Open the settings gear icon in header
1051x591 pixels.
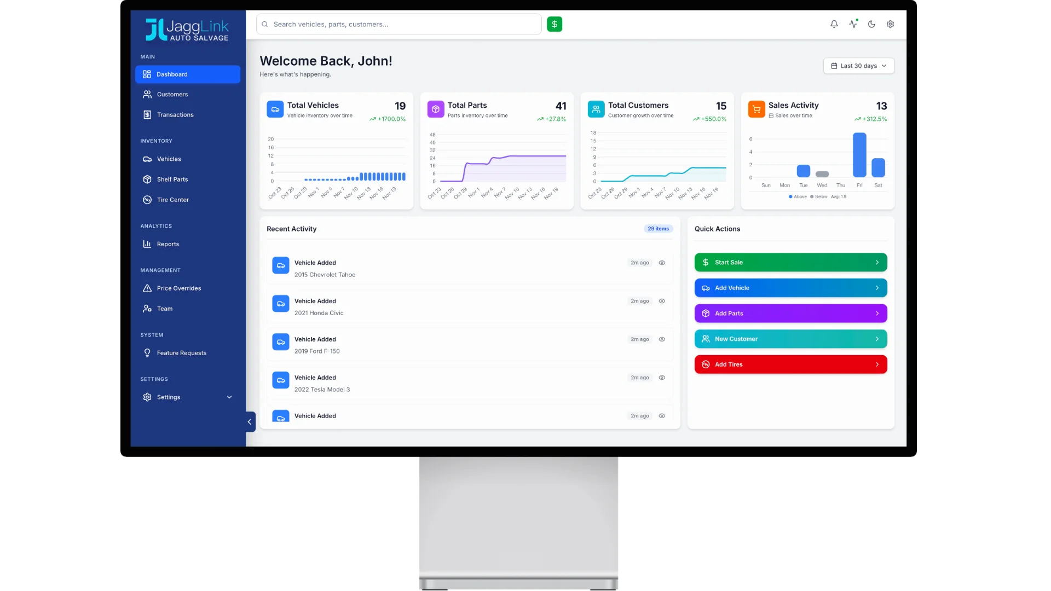(x=890, y=24)
